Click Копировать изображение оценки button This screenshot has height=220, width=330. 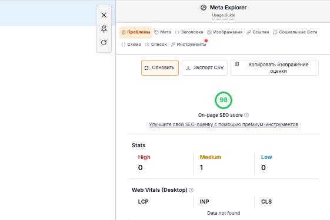pos(275,68)
